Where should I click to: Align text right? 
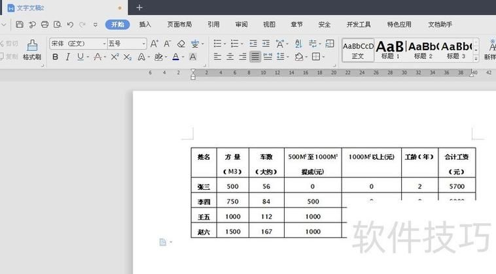[243, 57]
